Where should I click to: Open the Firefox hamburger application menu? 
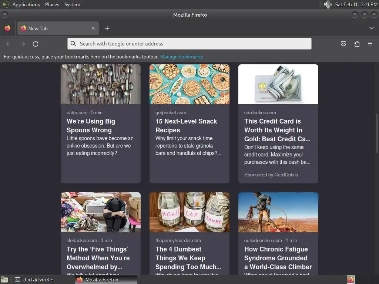pyautogui.click(x=370, y=44)
